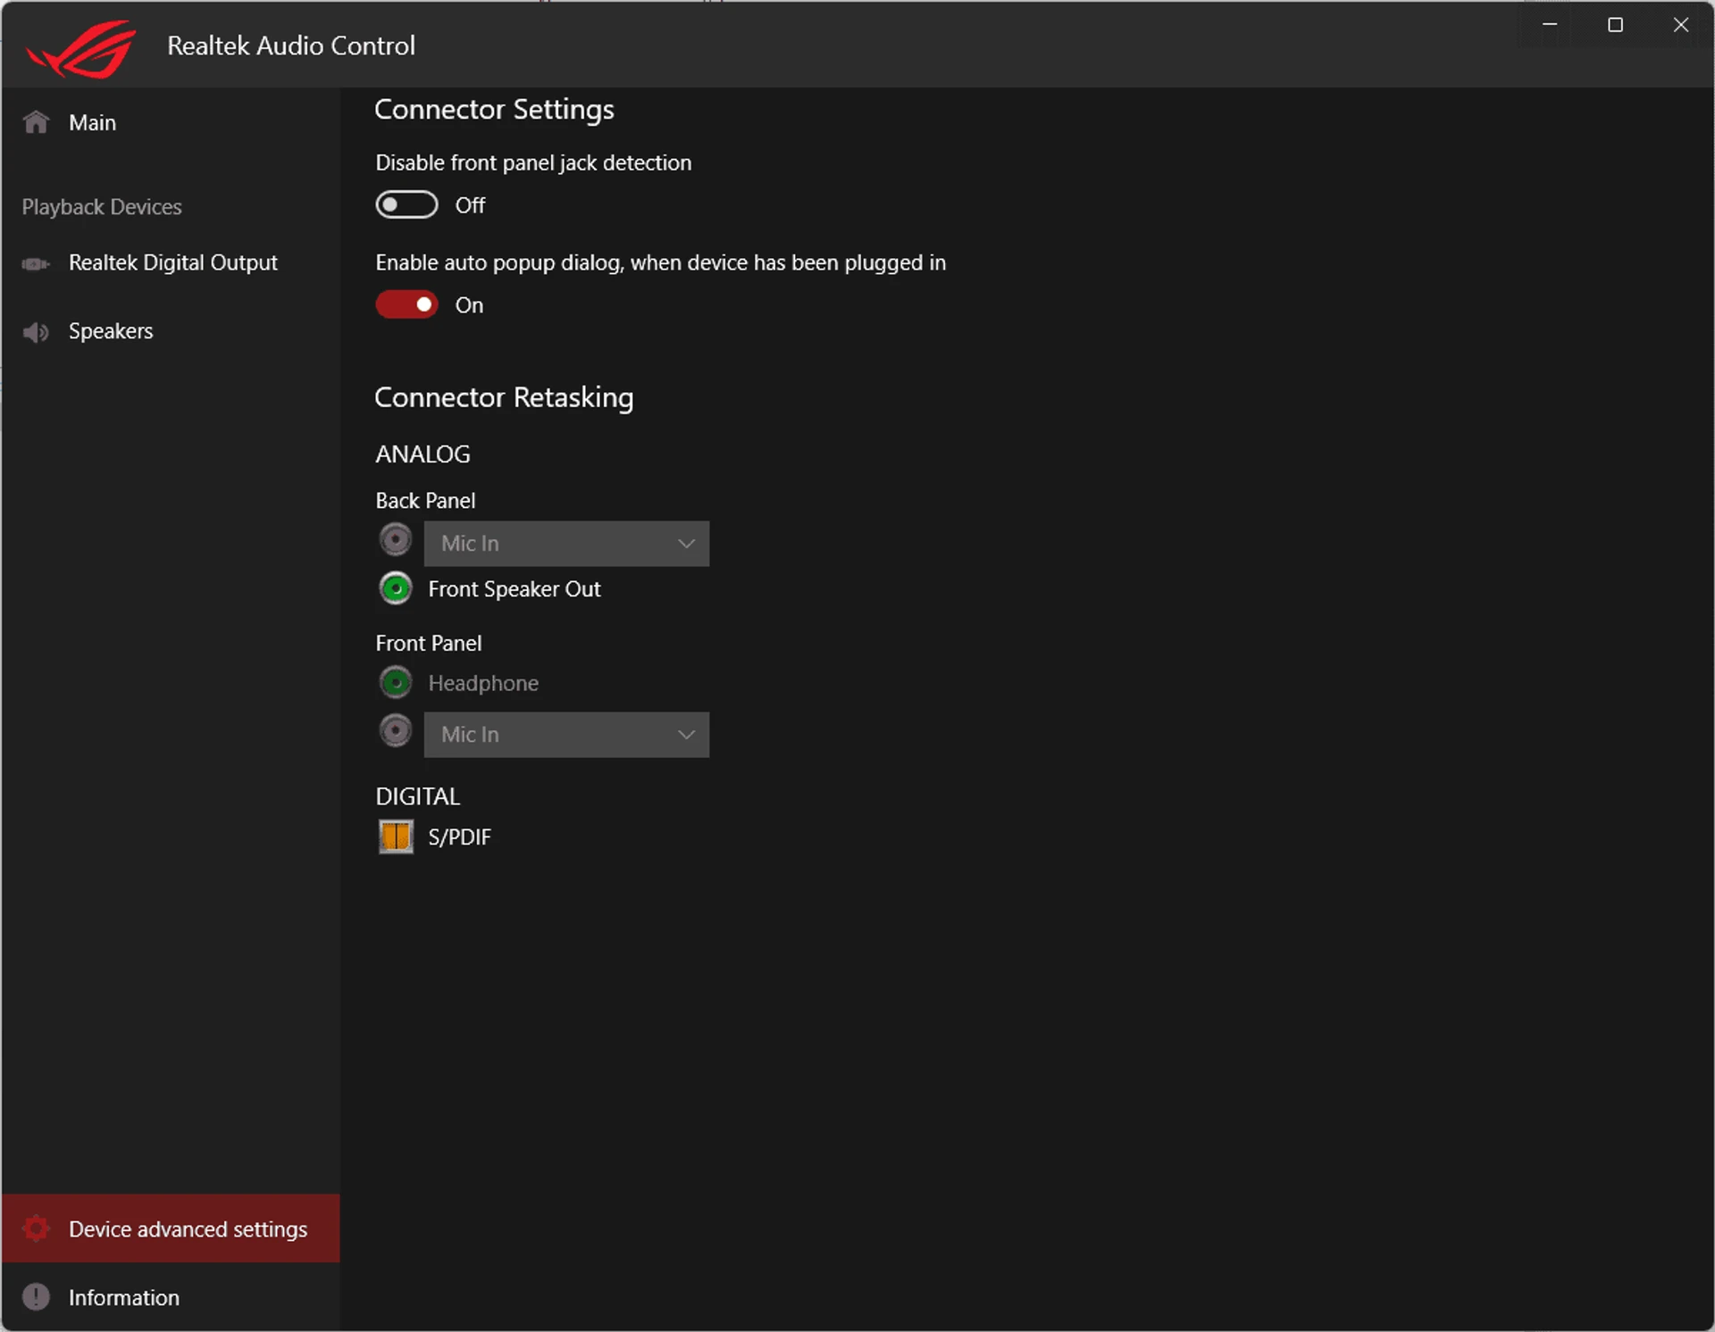
Task: Click the Main home icon
Action: pos(36,122)
